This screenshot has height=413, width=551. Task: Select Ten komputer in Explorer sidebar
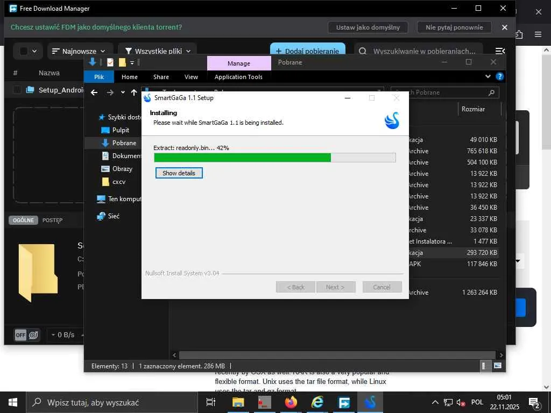click(x=119, y=199)
